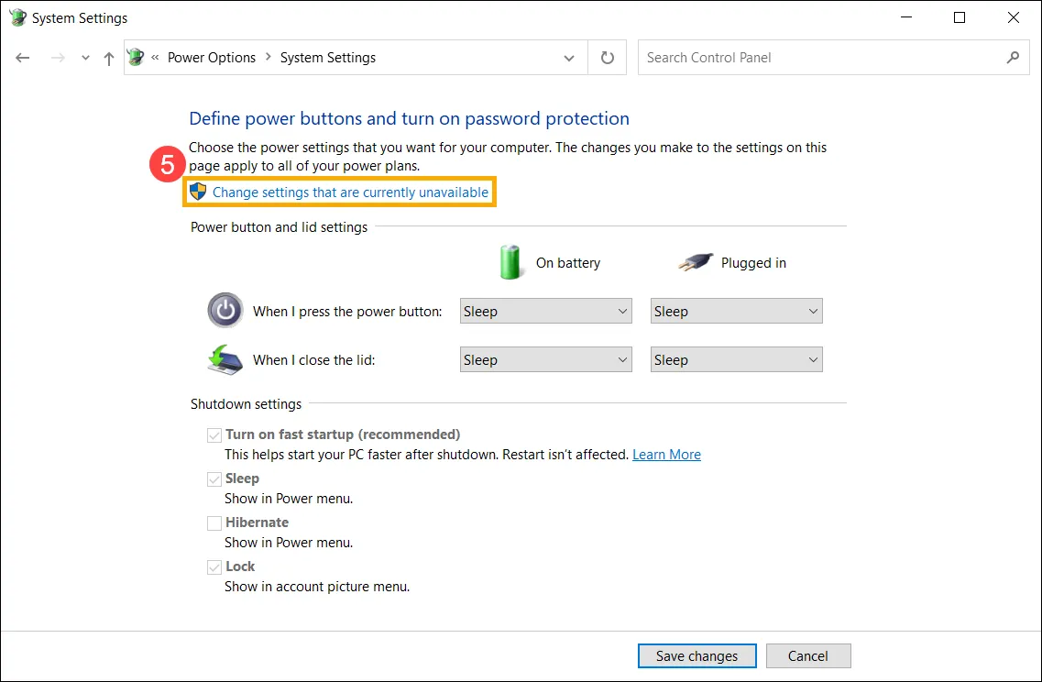1042x682 pixels.
Task: Click the search magnifier icon
Action: 1013,57
